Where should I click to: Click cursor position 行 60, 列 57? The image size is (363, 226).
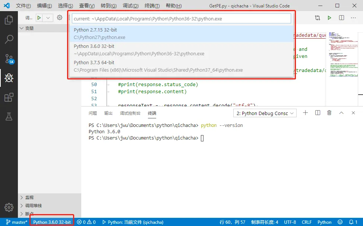click(x=232, y=222)
